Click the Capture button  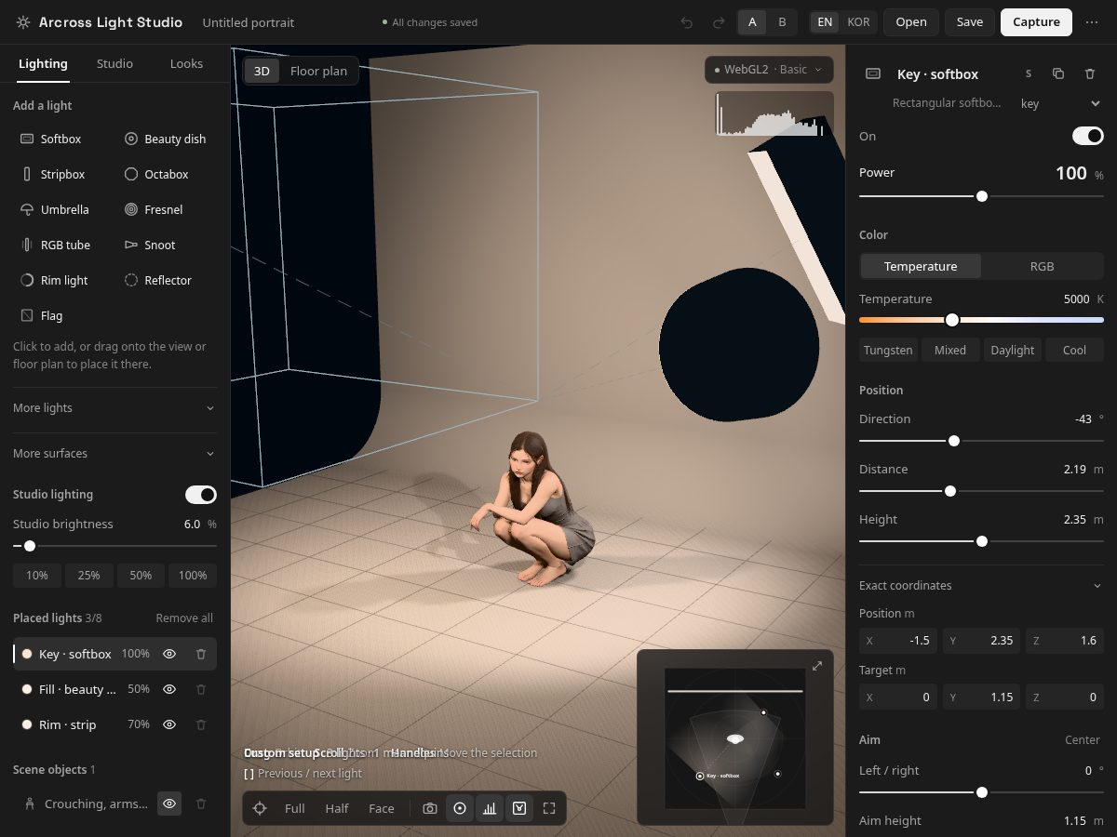[x=1036, y=22]
